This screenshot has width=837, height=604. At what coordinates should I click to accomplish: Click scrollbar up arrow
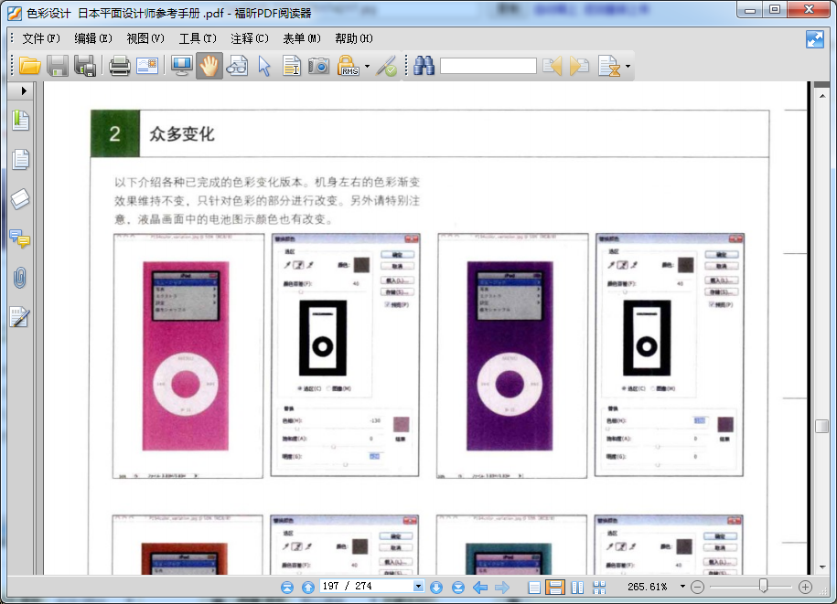pyautogui.click(x=822, y=96)
